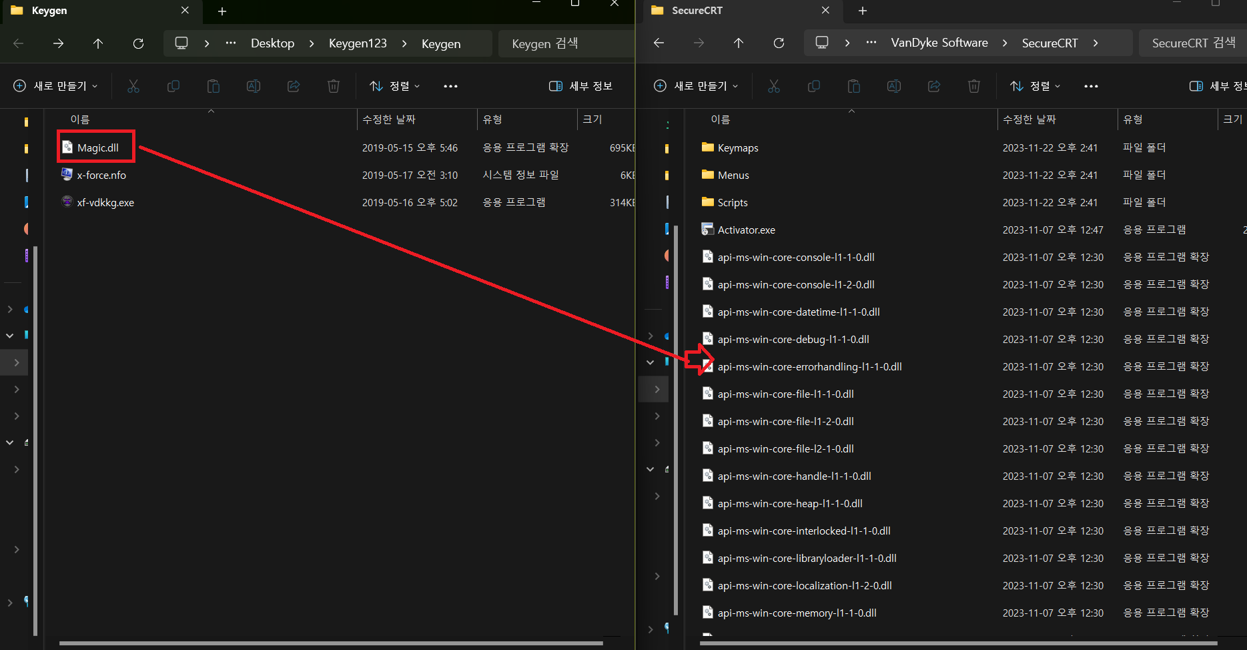Open 정렬 sort dropdown in SecureCRT window
This screenshot has height=650, width=1247.
pos(1035,86)
